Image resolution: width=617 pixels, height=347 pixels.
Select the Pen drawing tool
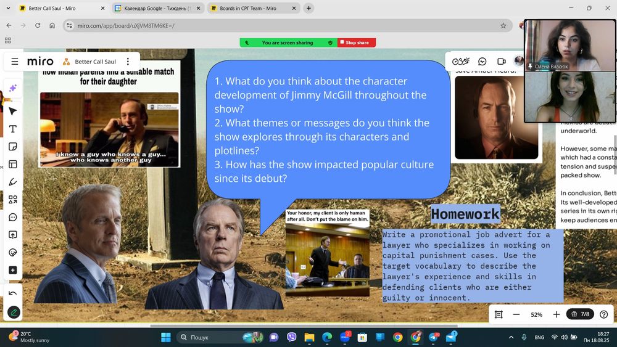pos(12,182)
